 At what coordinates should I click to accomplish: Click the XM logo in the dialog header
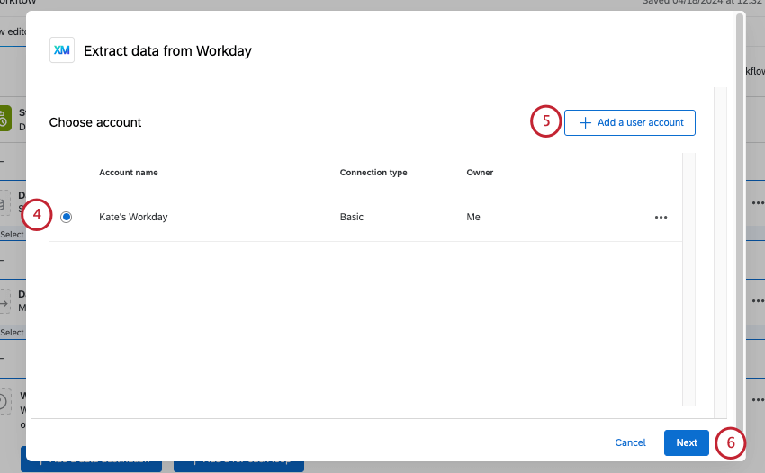(62, 50)
